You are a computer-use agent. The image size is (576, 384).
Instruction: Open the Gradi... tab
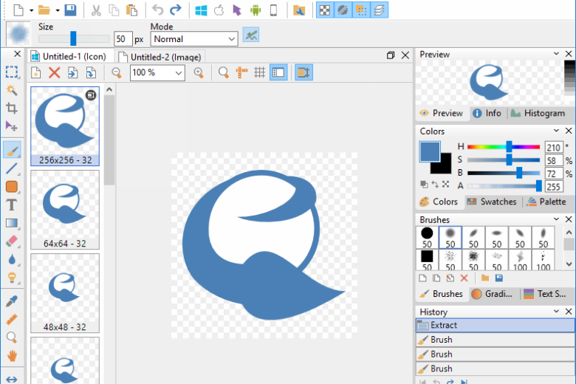tap(492, 294)
